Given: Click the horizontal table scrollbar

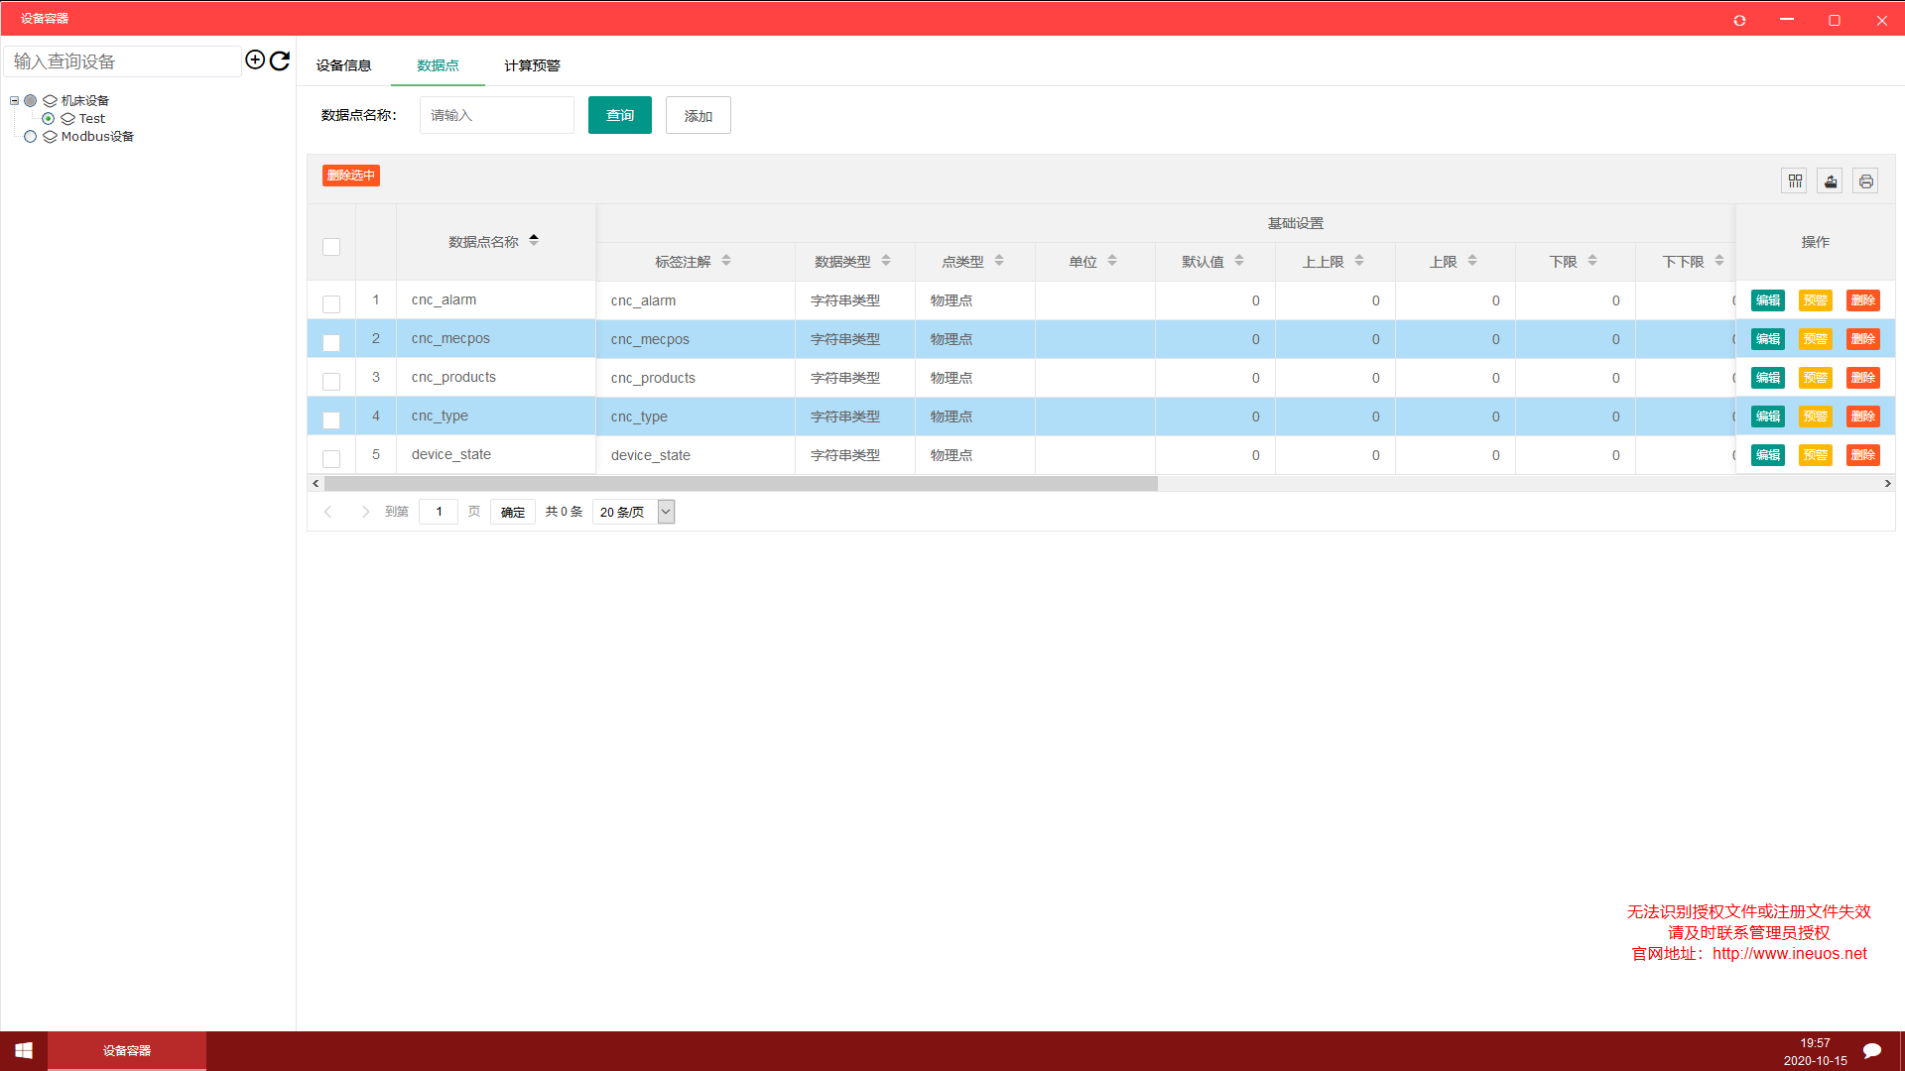Looking at the screenshot, I should pyautogui.click(x=740, y=484).
